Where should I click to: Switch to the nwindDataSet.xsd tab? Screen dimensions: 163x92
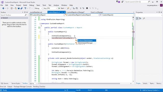36,12
